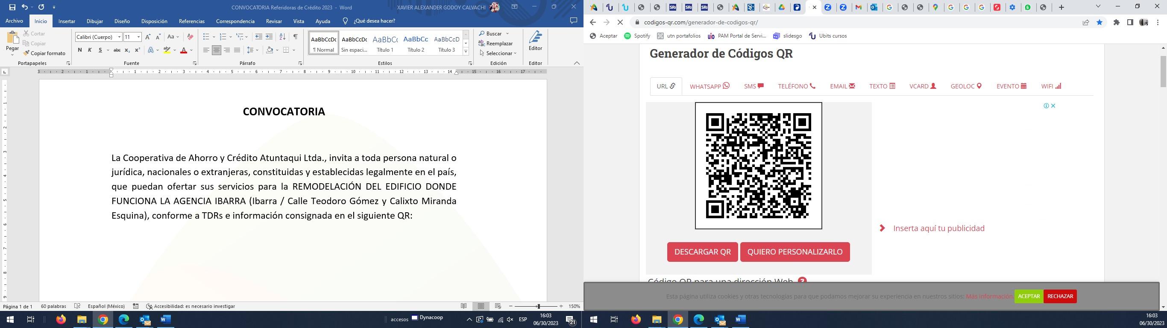
Task: Click the Redo/Repeat icon in Word's title bar
Action: (x=41, y=7)
